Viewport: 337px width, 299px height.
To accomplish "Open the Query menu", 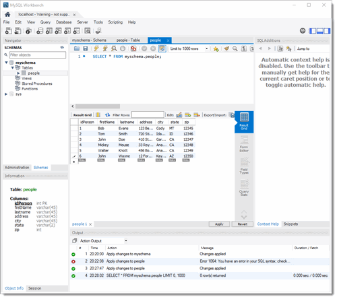I will 45,22.
